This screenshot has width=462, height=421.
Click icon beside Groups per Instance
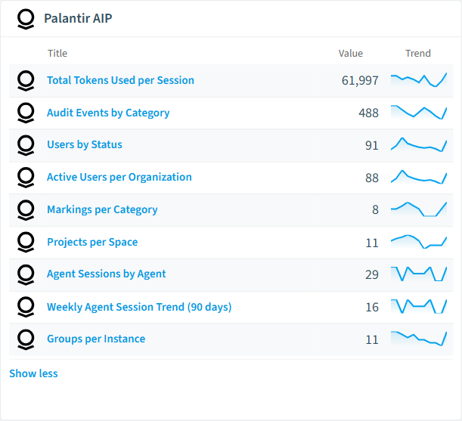point(26,339)
